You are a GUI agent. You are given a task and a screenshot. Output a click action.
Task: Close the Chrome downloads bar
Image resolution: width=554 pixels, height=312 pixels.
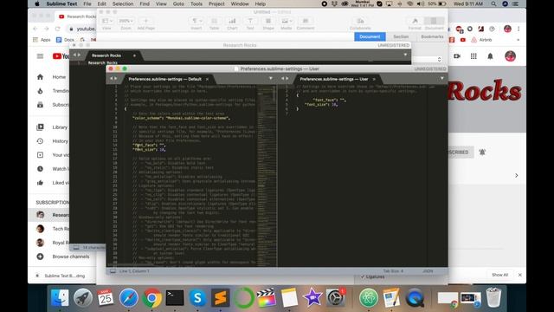coord(519,275)
